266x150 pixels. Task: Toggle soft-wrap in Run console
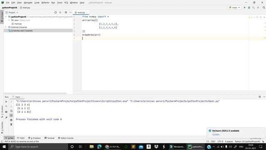(11, 111)
